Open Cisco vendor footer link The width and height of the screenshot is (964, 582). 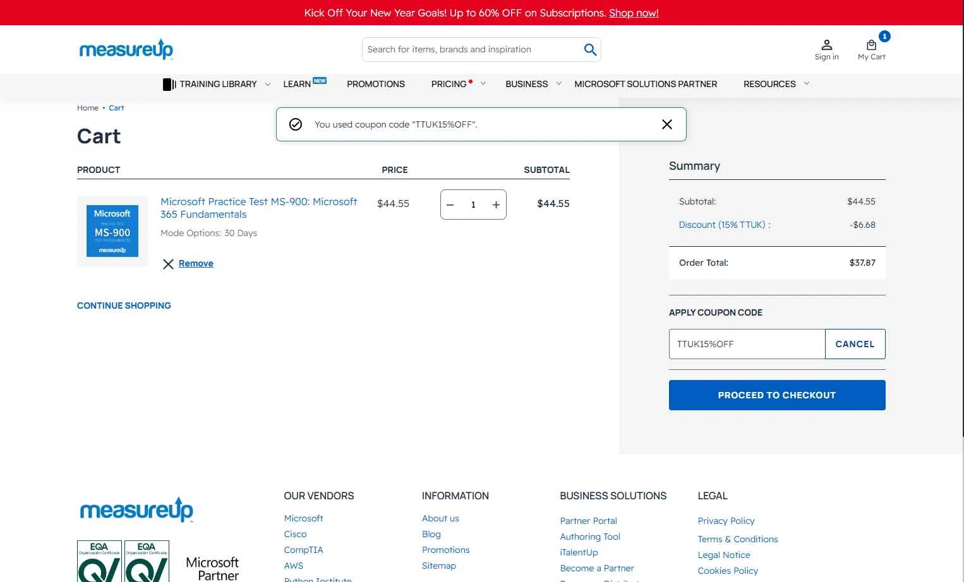[x=295, y=534]
